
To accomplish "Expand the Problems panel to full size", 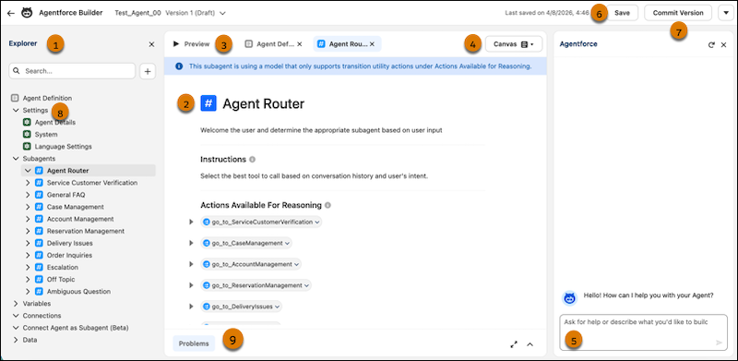I will (x=514, y=344).
